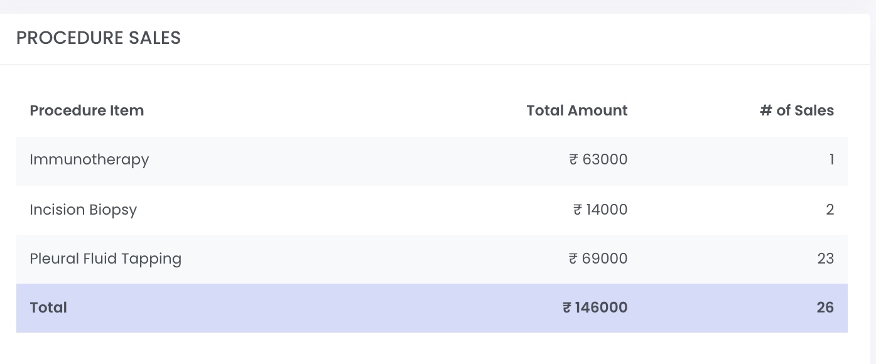Click the Total row label
Screen dimensions: 876x364
click(48, 308)
